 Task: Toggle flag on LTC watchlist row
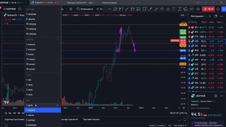tap(190, 46)
